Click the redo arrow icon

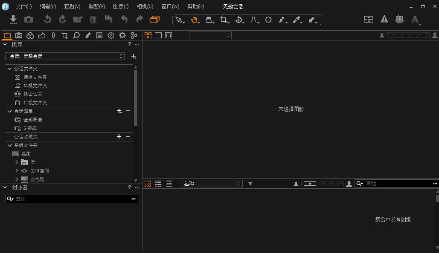(140, 20)
